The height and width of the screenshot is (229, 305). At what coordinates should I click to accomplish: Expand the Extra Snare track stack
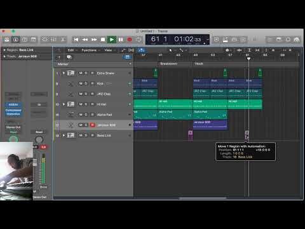[64, 73]
